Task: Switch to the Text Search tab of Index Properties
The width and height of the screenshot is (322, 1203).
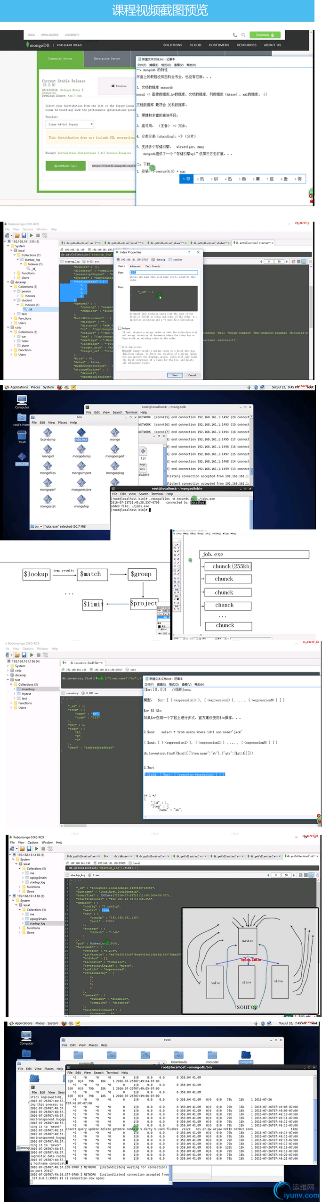Action: pyautogui.click(x=153, y=266)
